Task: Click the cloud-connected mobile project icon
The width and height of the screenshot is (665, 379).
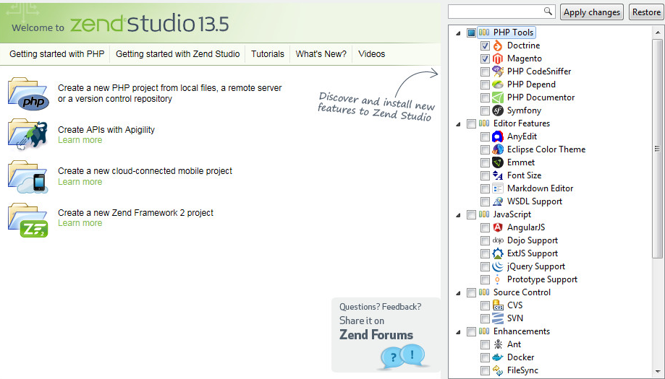Action: click(x=28, y=176)
